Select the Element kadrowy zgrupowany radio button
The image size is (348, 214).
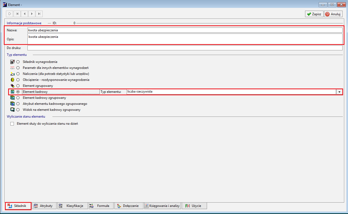pyautogui.click(x=18, y=98)
